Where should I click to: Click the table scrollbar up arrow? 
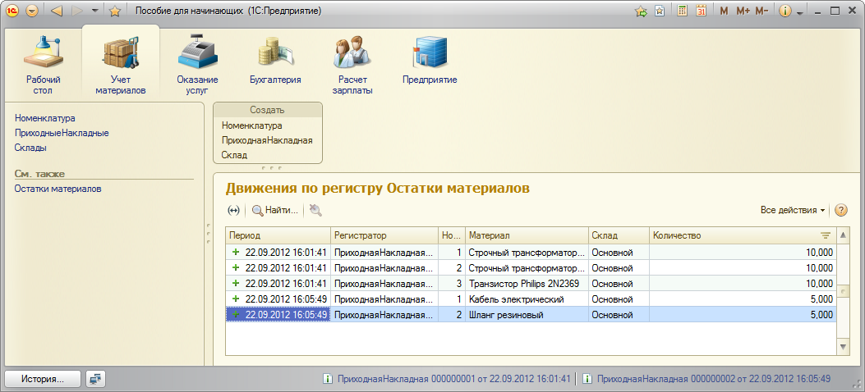(842, 235)
